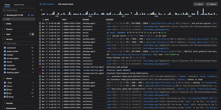Click the Warn yellow color marker
The height and width of the screenshot is (110, 221).
pyautogui.click(x=7, y=90)
